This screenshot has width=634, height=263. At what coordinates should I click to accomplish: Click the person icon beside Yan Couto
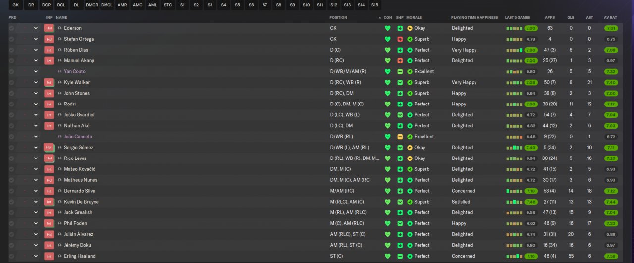[x=60, y=72]
